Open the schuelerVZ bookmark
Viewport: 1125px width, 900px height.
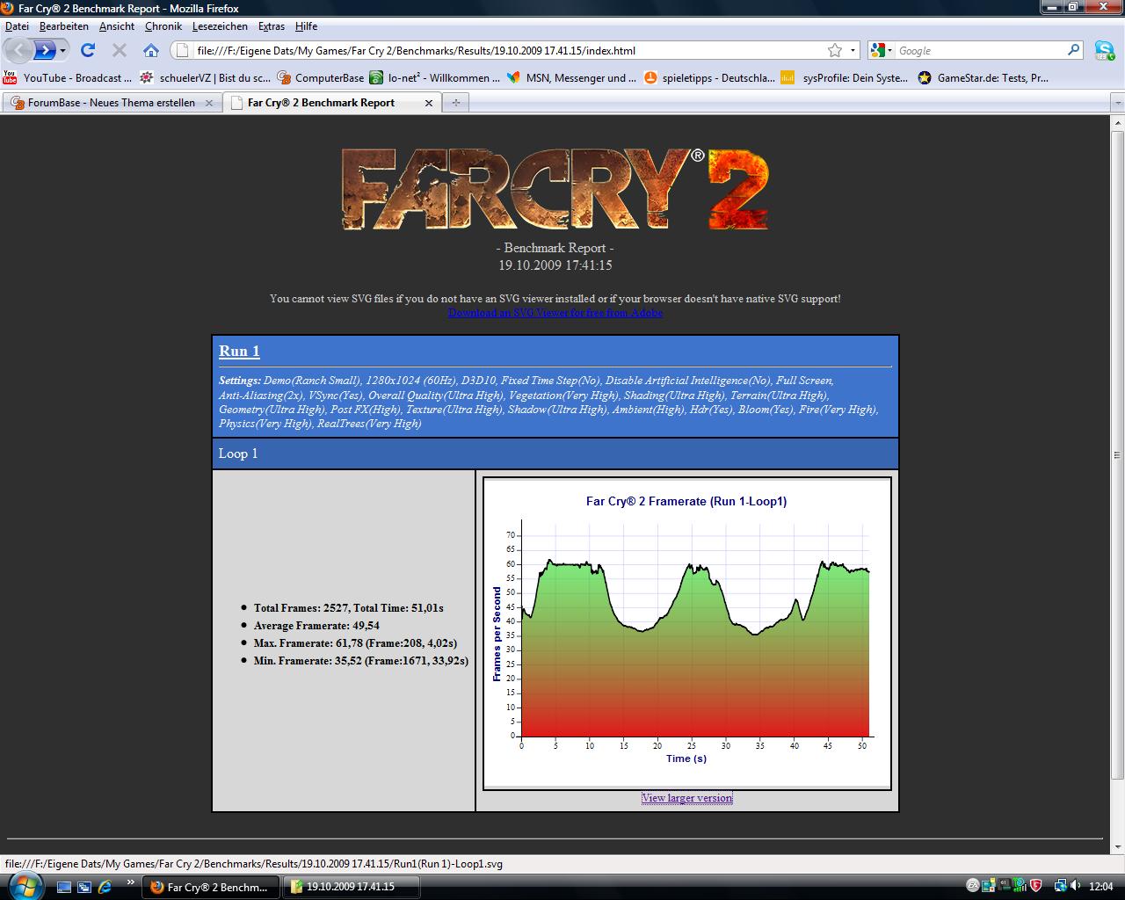pyautogui.click(x=206, y=77)
